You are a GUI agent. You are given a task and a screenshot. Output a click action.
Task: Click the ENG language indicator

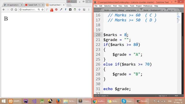coord(170,101)
